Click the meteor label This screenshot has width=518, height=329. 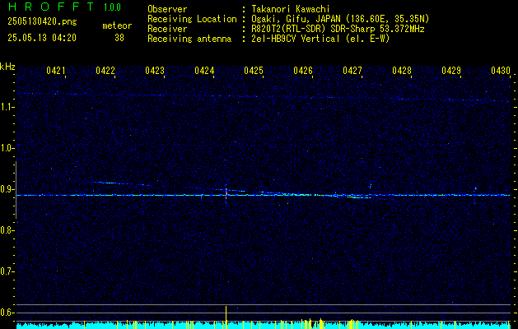tap(117, 25)
